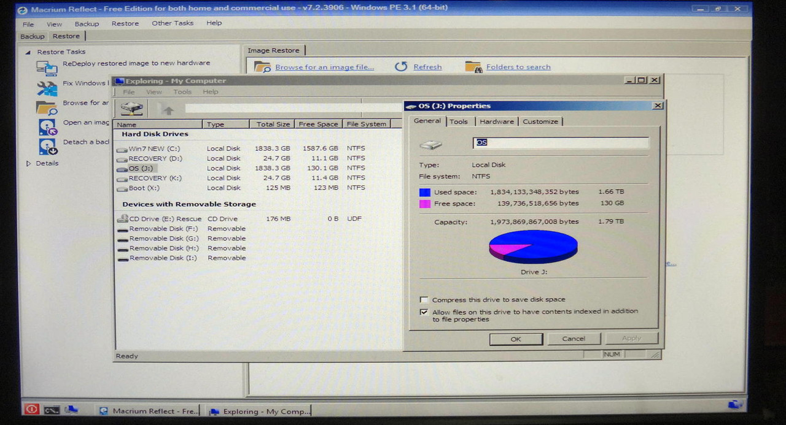Viewport: 786px width, 425px height.
Task: Open the Macrium File menu
Action: click(x=28, y=24)
